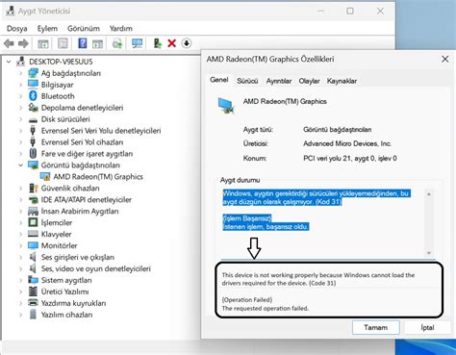This screenshot has height=355, width=456.
Task: Click the Klavyeler keyboard icon
Action: [x=33, y=234]
